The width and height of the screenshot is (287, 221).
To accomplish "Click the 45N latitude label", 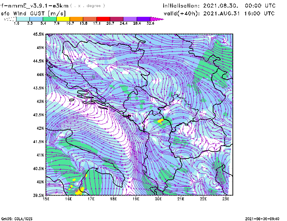I will pyautogui.click(x=40, y=48).
